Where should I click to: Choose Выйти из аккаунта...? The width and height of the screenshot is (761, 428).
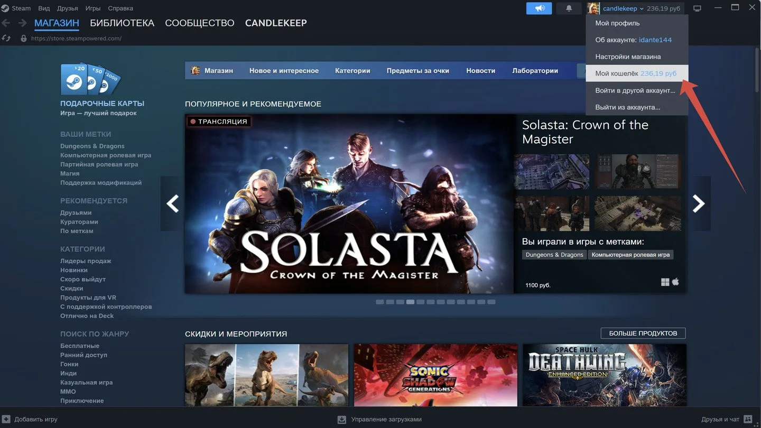pyautogui.click(x=637, y=107)
